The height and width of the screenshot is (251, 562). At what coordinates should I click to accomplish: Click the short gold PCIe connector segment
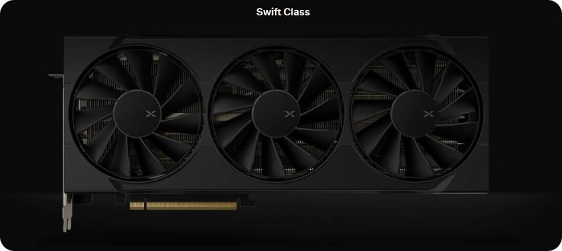pyautogui.click(x=137, y=206)
